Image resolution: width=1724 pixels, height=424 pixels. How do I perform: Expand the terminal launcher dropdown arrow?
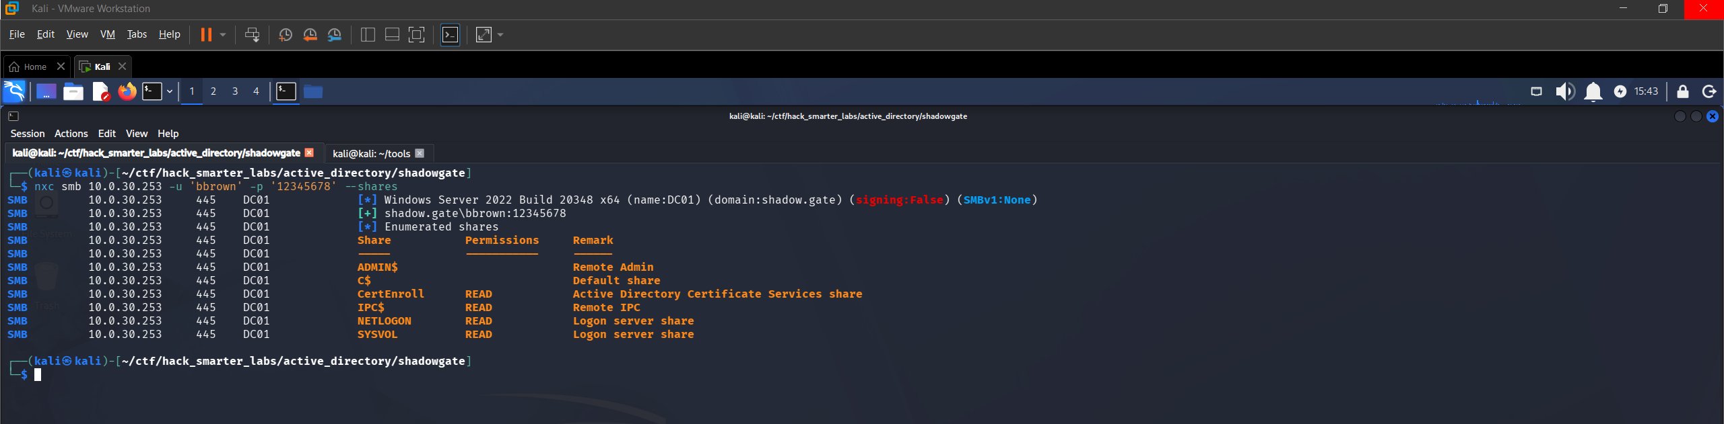[x=170, y=91]
